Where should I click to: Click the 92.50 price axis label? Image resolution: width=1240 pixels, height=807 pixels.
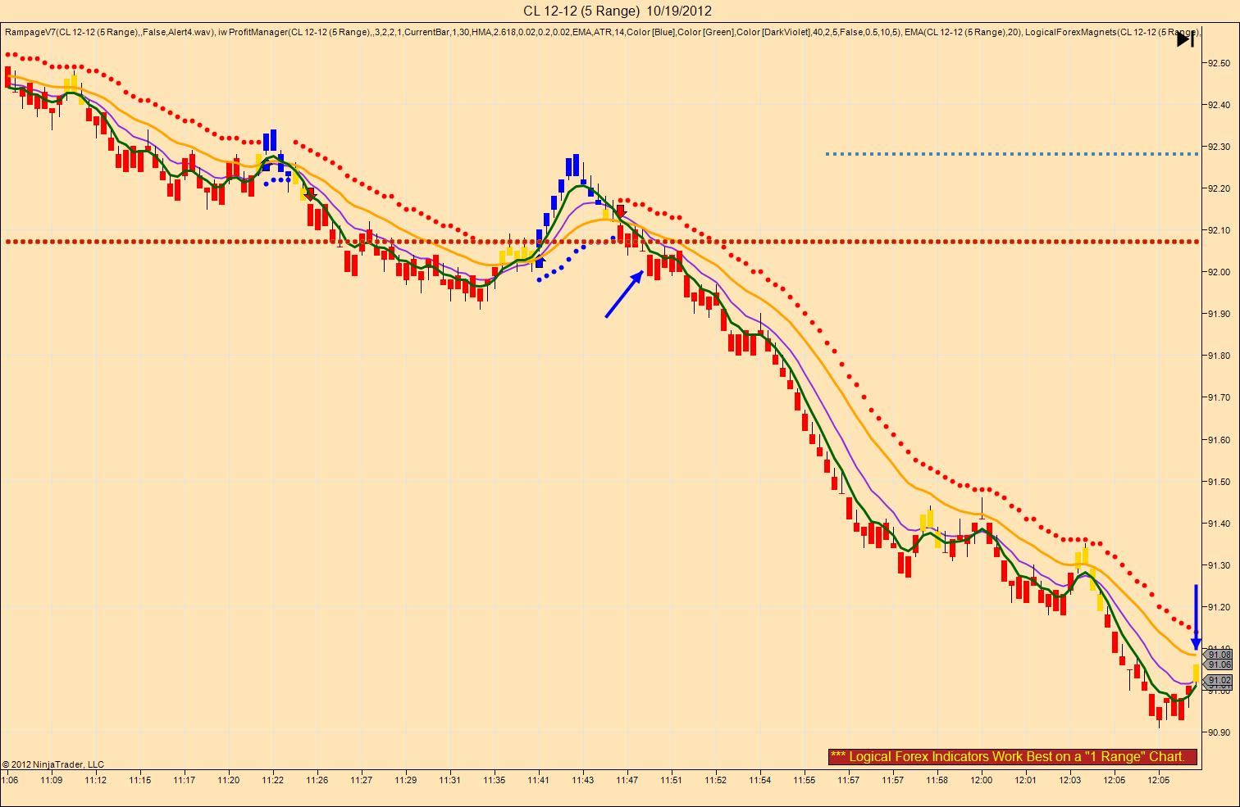(x=1219, y=63)
